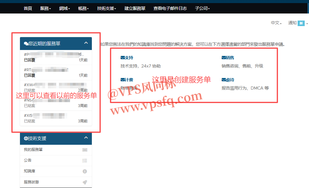The height and width of the screenshot is (188, 309).
Task: Collapse the 您近期的服務單 panel chevron
Action: click(86, 43)
